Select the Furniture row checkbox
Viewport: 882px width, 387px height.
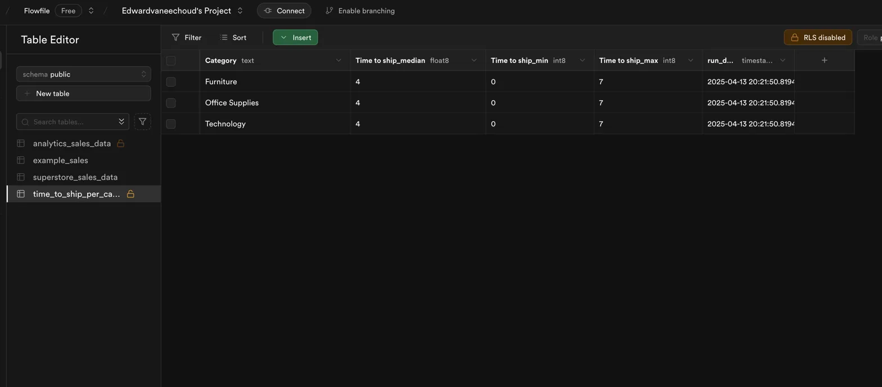tap(171, 82)
